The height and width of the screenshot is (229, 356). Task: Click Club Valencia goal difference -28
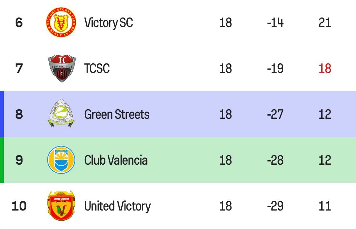(x=275, y=160)
